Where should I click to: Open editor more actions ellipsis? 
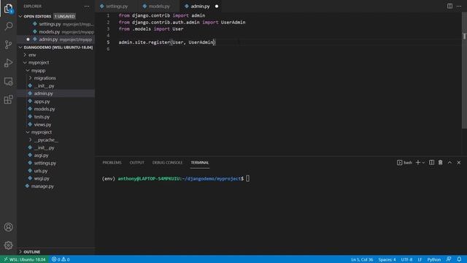click(459, 7)
